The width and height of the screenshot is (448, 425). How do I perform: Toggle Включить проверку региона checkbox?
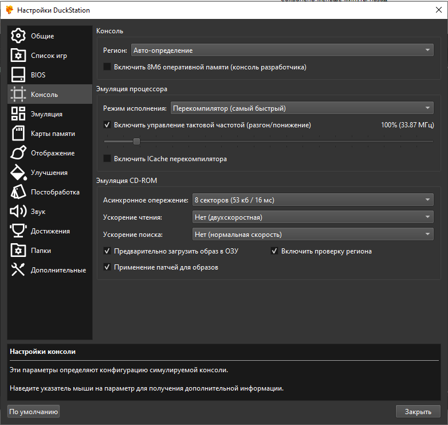coord(274,251)
